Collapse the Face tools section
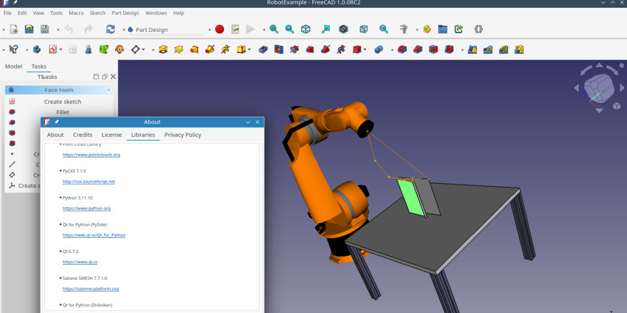 (108, 90)
